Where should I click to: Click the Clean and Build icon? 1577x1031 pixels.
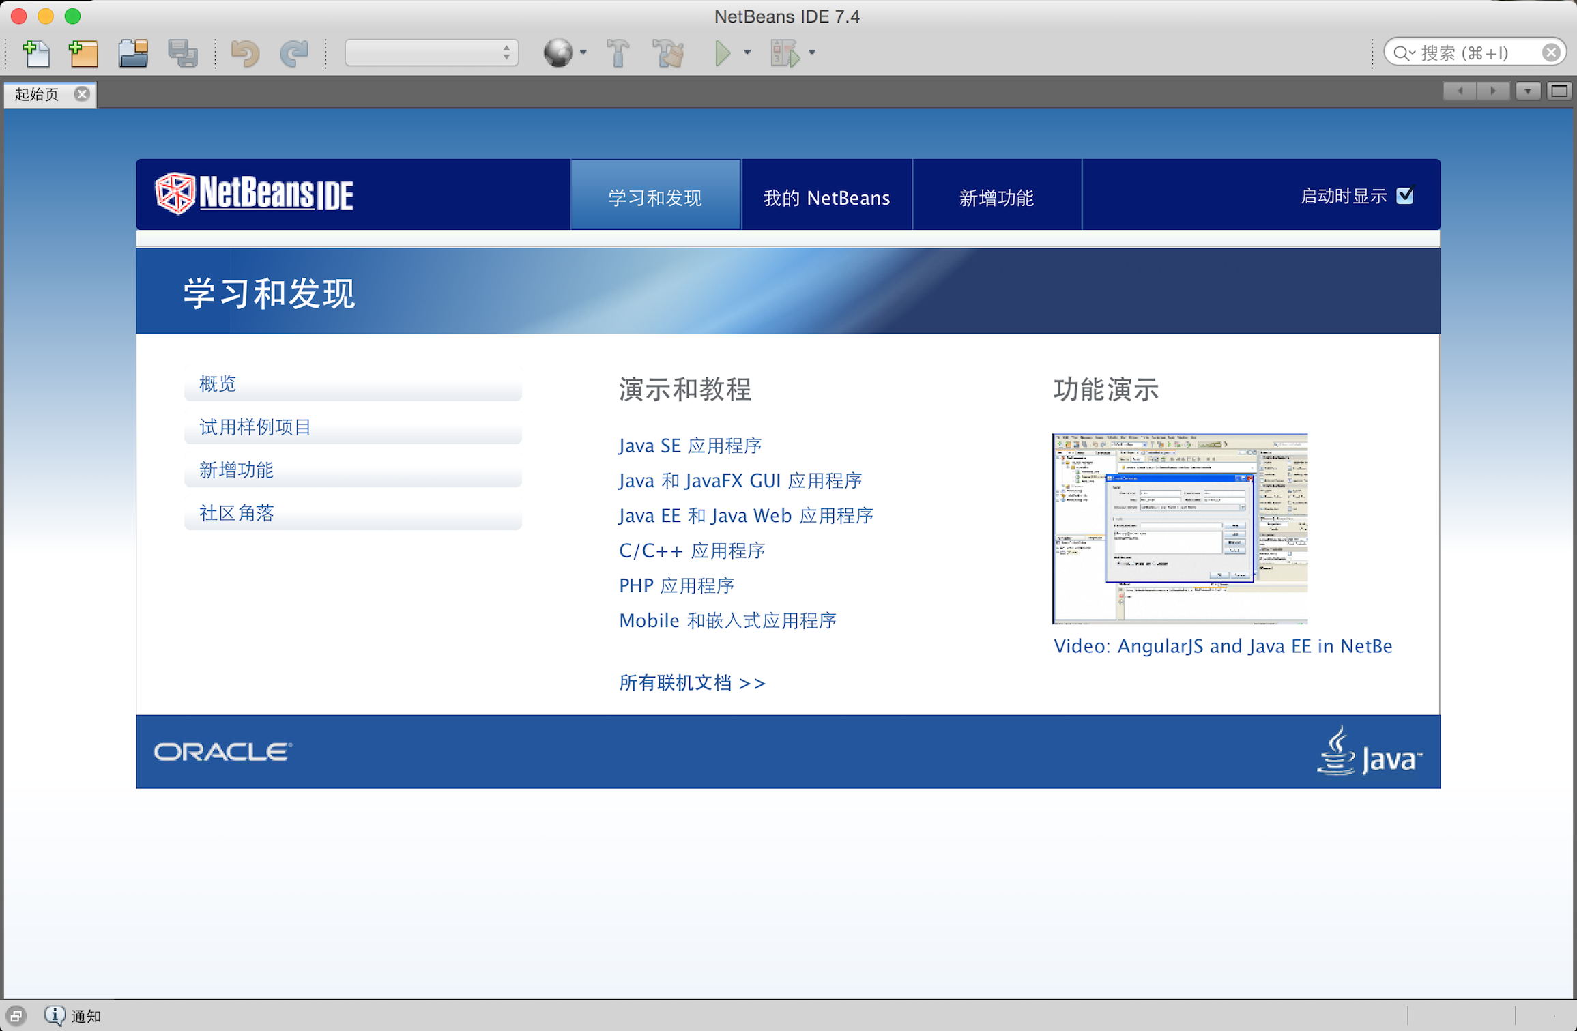tap(668, 53)
